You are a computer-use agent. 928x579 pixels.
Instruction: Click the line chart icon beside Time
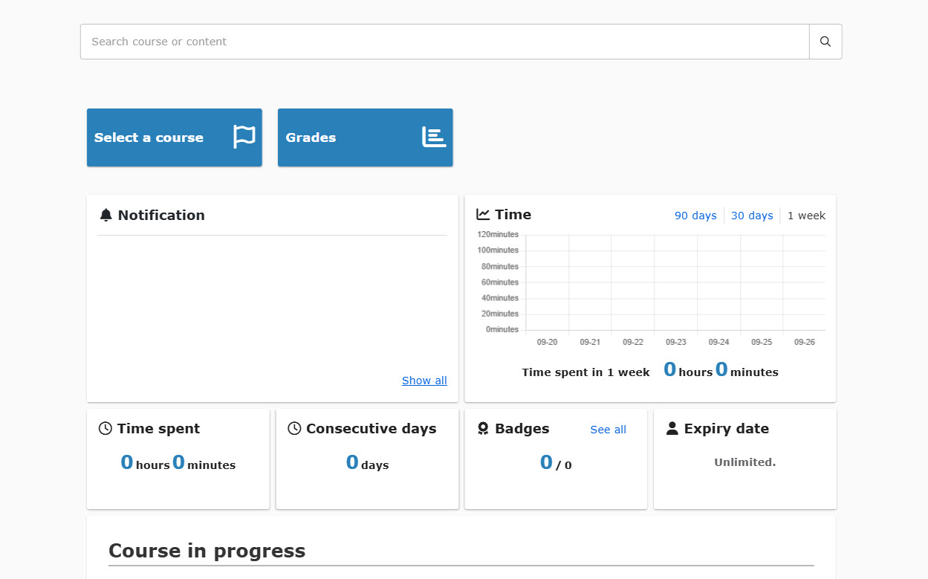coord(483,215)
